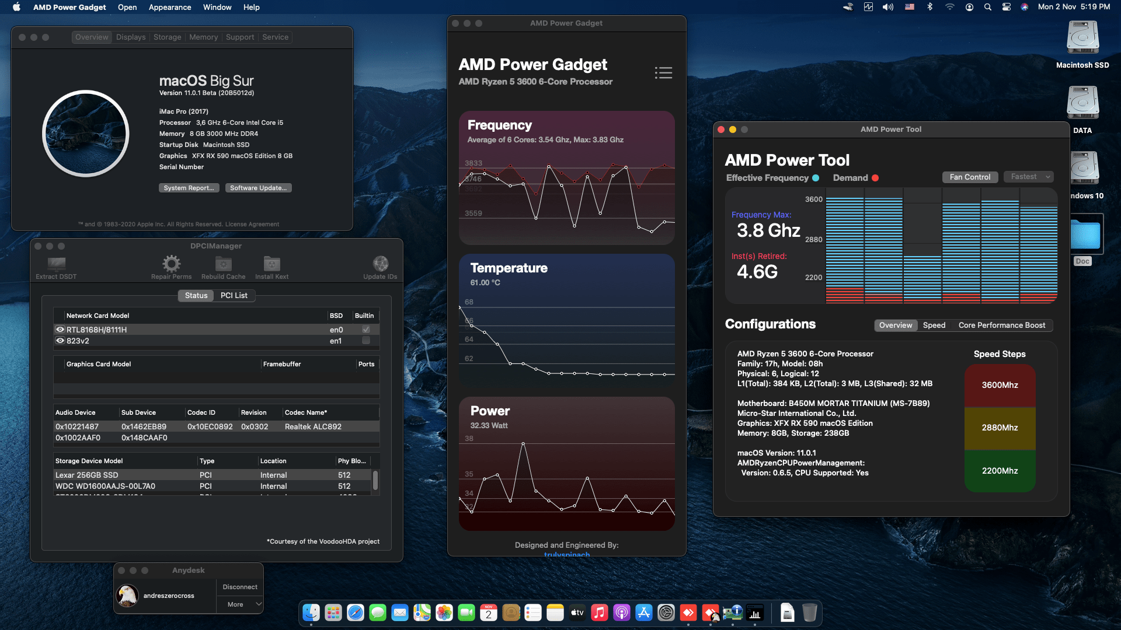Click the trulyspinach link in AMD Power Gadget
The height and width of the screenshot is (630, 1121).
pos(566,554)
